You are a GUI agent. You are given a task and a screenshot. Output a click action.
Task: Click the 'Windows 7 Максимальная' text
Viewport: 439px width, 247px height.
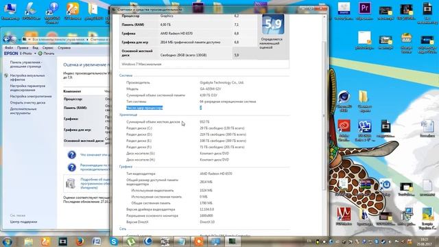[x=141, y=64]
